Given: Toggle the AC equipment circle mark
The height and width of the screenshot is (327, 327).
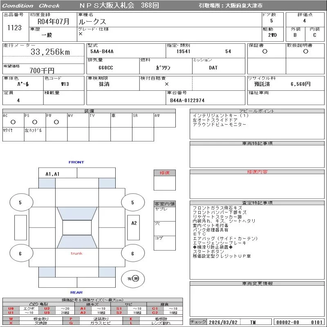Looking at the screenshot, I should 13,122.
